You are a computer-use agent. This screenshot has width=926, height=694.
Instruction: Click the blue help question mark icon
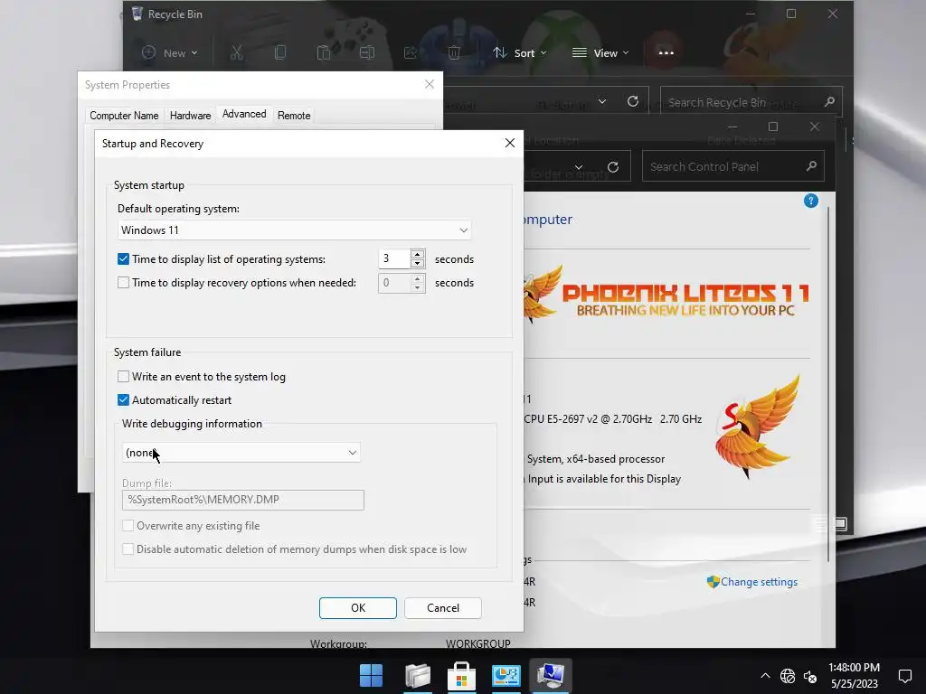coord(811,202)
